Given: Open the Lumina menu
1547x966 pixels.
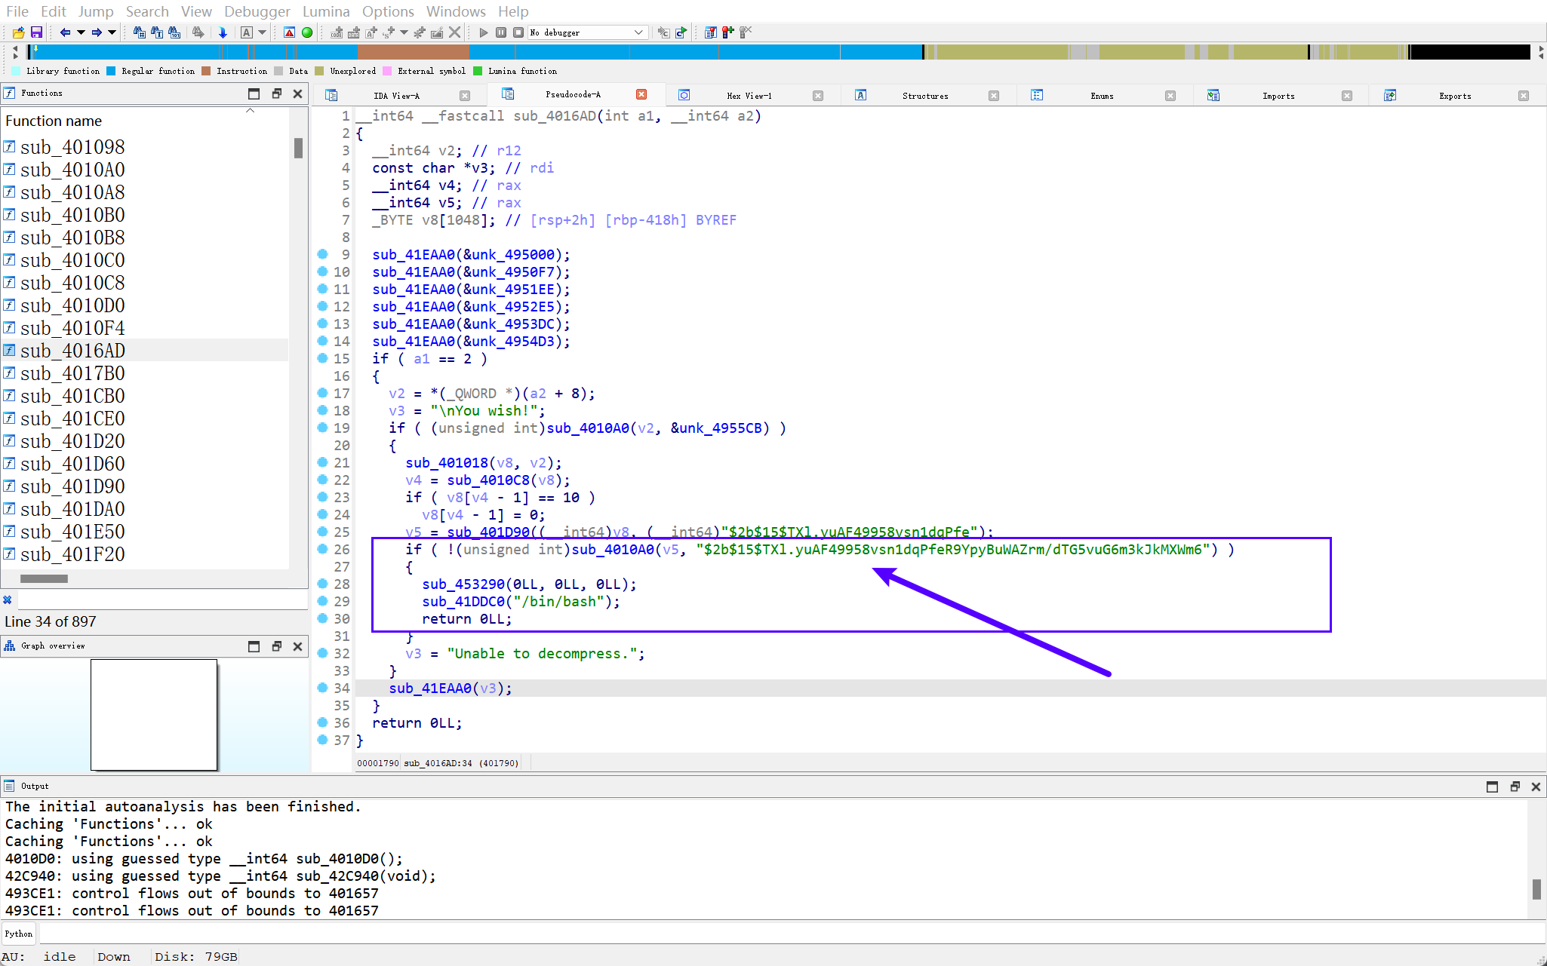Looking at the screenshot, I should pos(326,11).
